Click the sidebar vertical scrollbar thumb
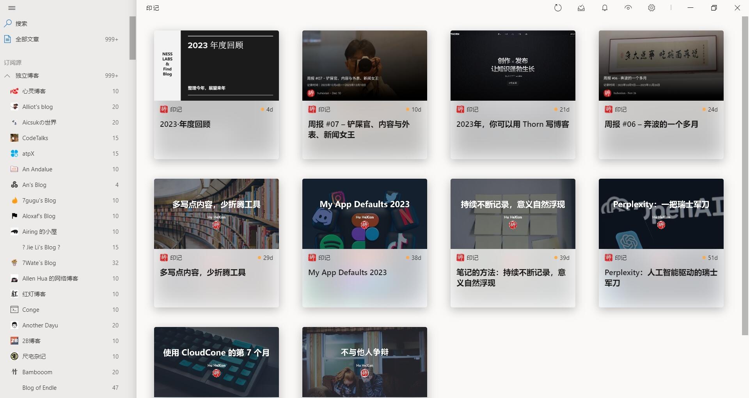 (x=133, y=38)
